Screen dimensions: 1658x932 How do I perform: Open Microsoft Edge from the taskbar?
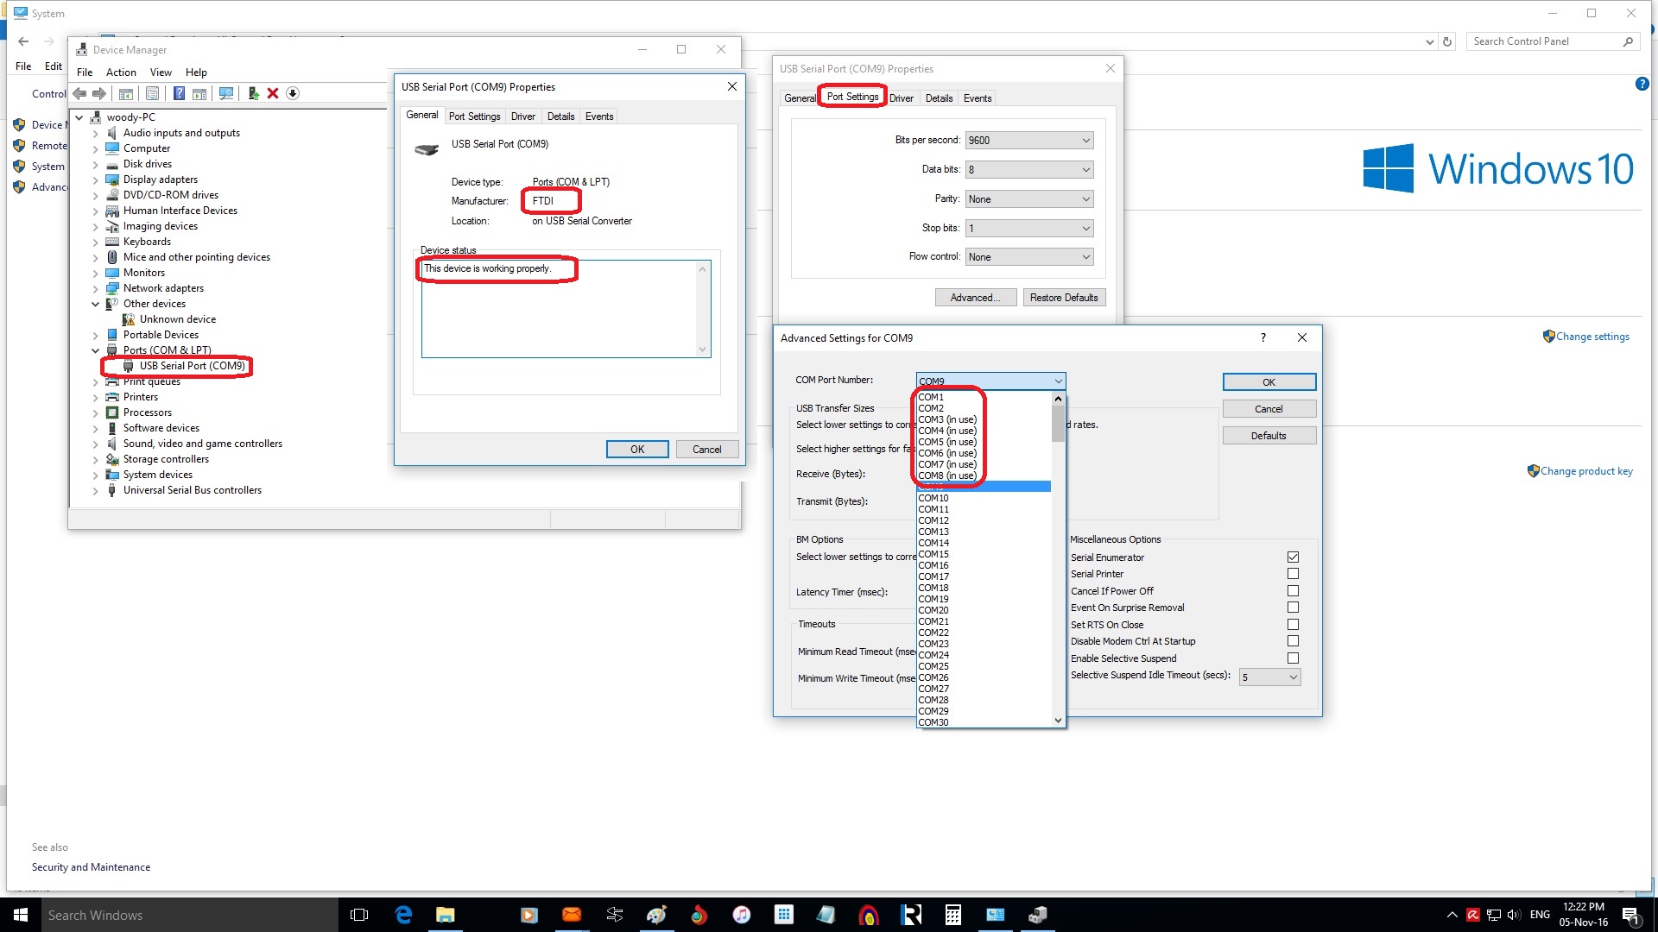(x=403, y=915)
